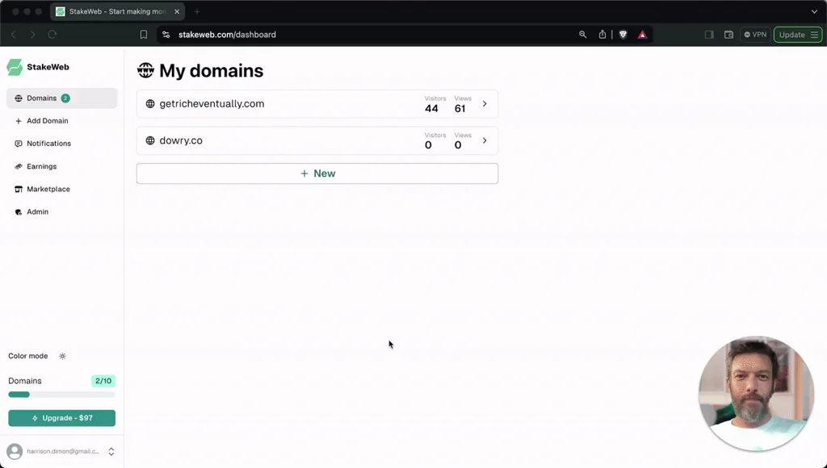This screenshot has height=468, width=827.
Task: Click the StakeWeb logo icon
Action: point(15,66)
